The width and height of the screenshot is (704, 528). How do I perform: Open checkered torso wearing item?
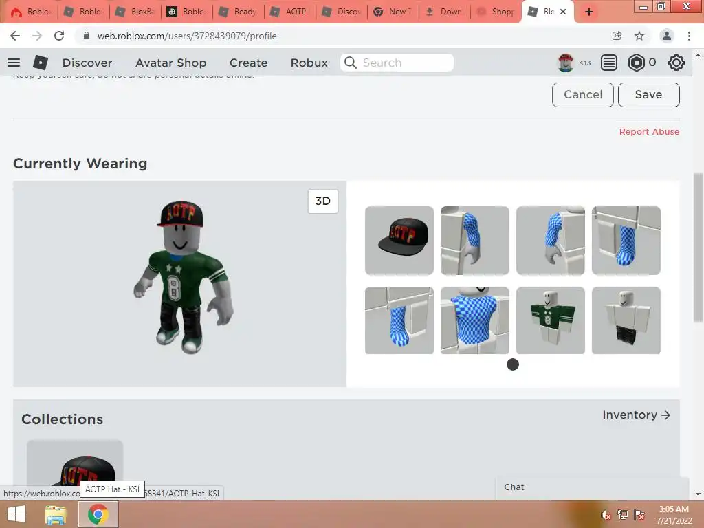click(x=474, y=320)
